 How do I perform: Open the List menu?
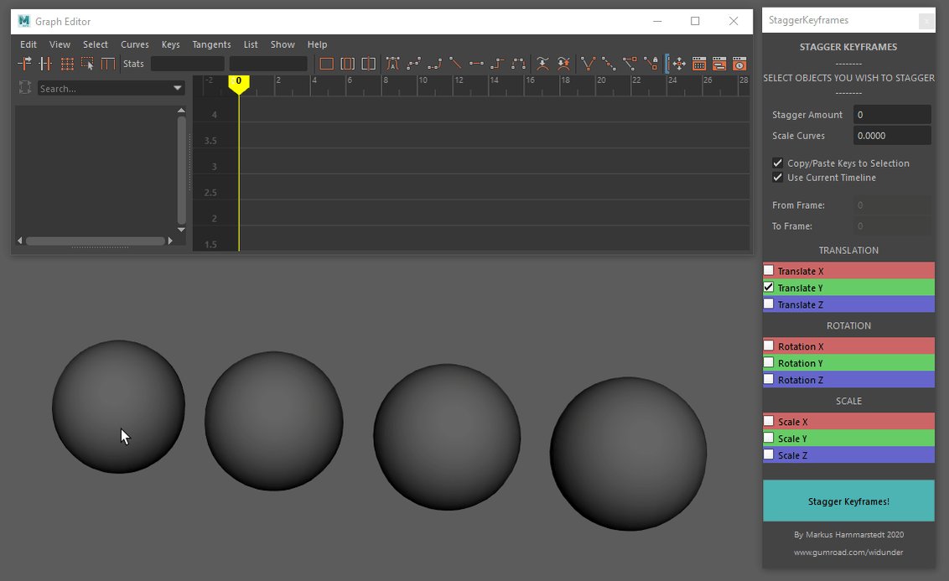(251, 44)
